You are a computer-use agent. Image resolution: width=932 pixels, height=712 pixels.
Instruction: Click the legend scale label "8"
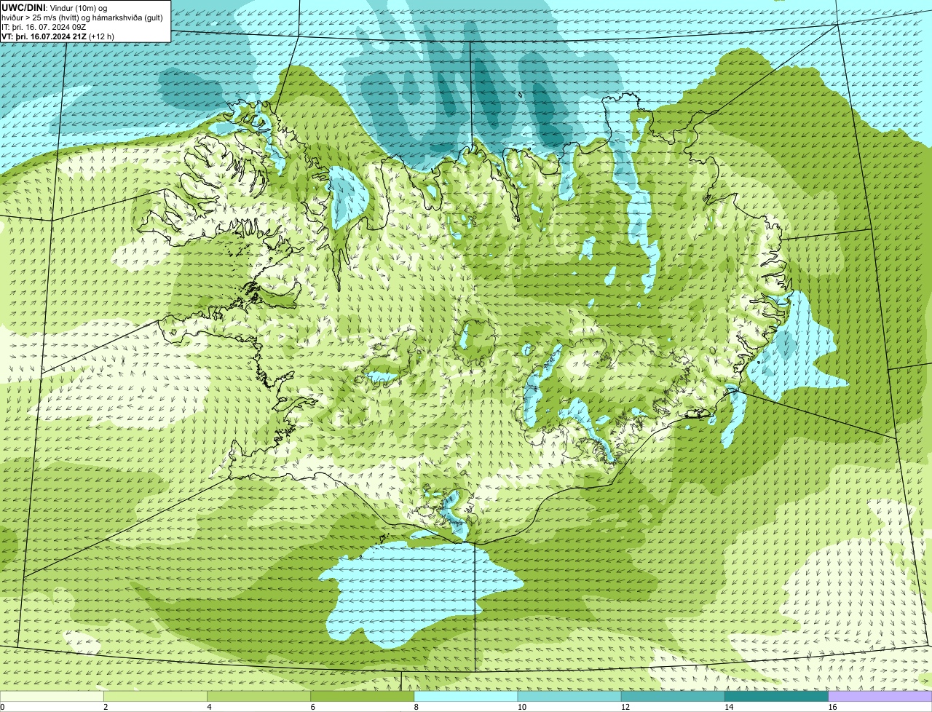[x=416, y=707]
